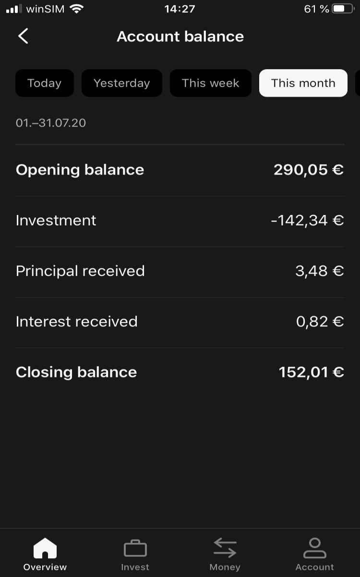The height and width of the screenshot is (577, 360).
Task: Open the Money transfer arrows icon
Action: tap(225, 548)
